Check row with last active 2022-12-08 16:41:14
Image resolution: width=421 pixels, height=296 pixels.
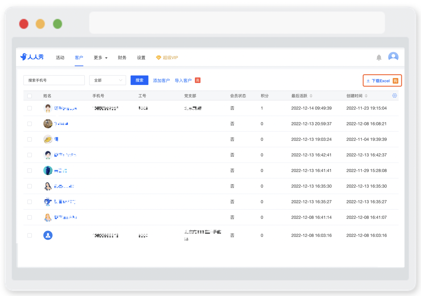pyautogui.click(x=30, y=217)
